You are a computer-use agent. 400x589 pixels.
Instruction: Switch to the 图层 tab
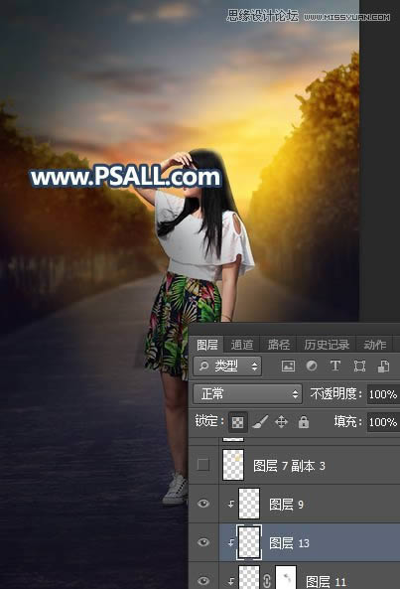point(207,345)
